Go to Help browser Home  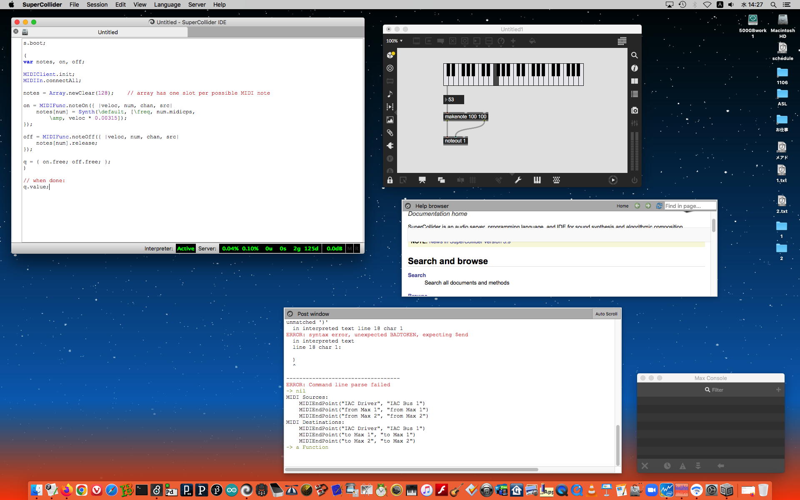coord(622,206)
